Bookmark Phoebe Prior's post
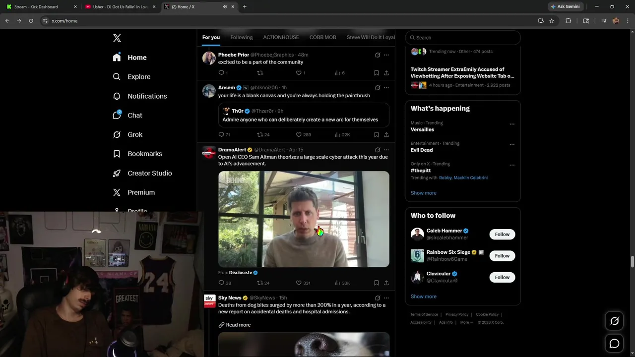Screen dimensions: 635x357 (x=377, y=73)
